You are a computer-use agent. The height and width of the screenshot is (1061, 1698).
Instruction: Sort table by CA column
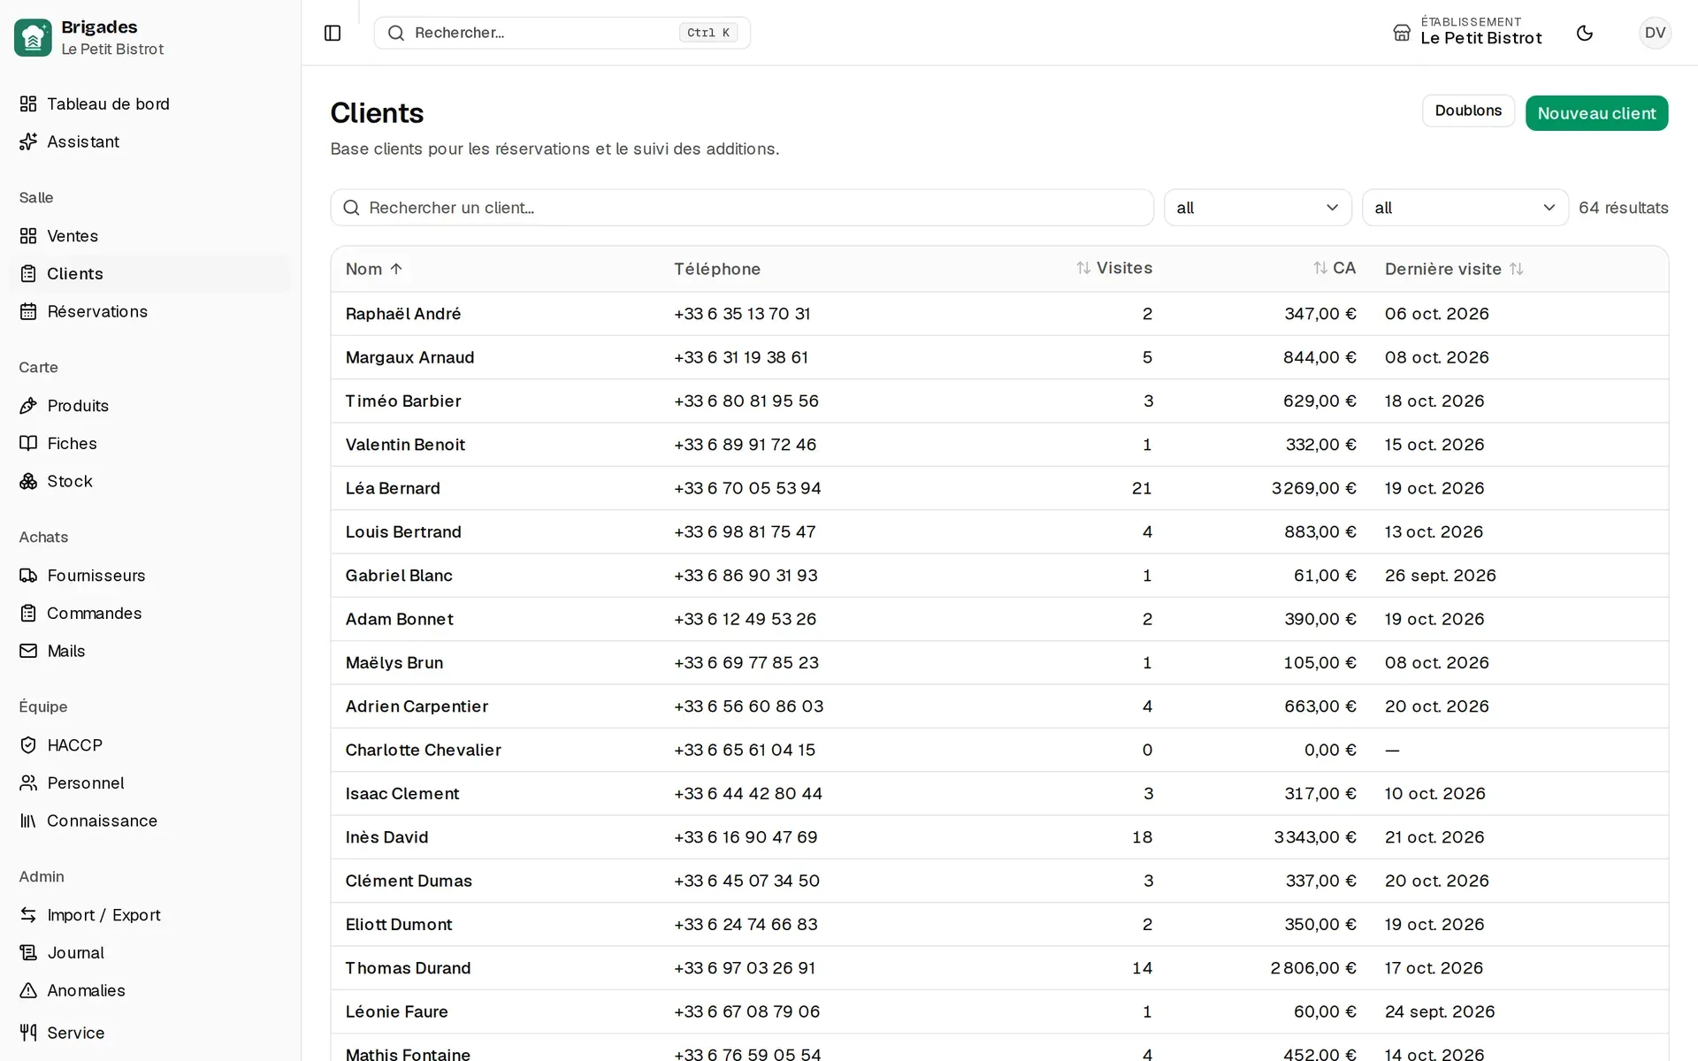(x=1335, y=268)
